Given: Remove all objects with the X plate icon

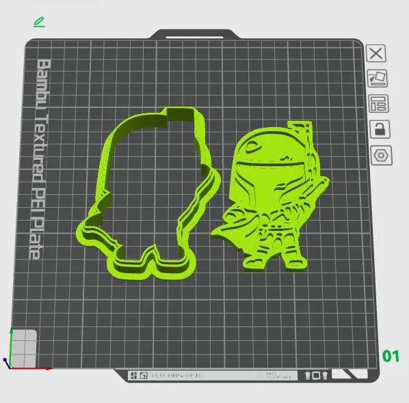Looking at the screenshot, I should point(376,53).
